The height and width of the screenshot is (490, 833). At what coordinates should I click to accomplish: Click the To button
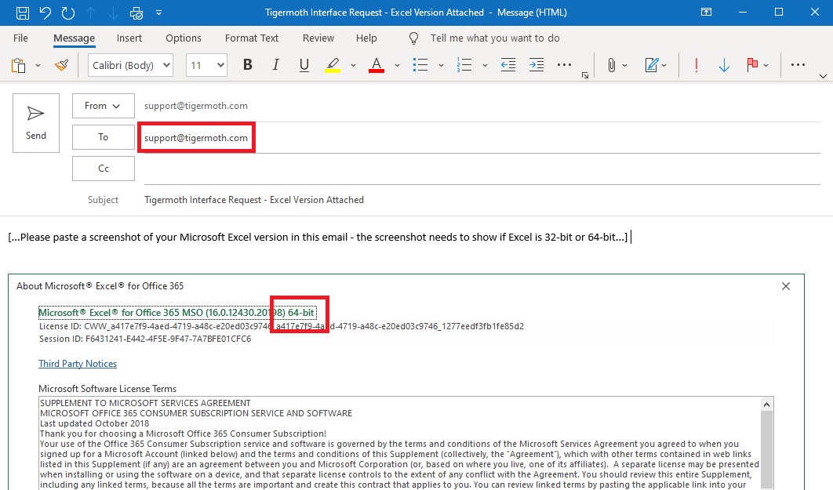[103, 137]
